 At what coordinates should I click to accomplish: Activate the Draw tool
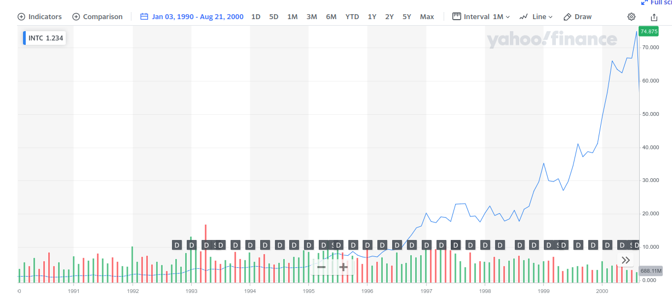pyautogui.click(x=578, y=16)
